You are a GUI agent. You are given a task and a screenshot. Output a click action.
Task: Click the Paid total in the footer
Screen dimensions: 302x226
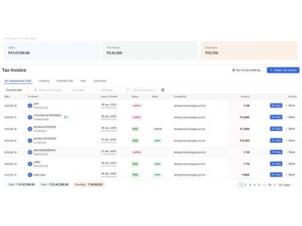55,184
